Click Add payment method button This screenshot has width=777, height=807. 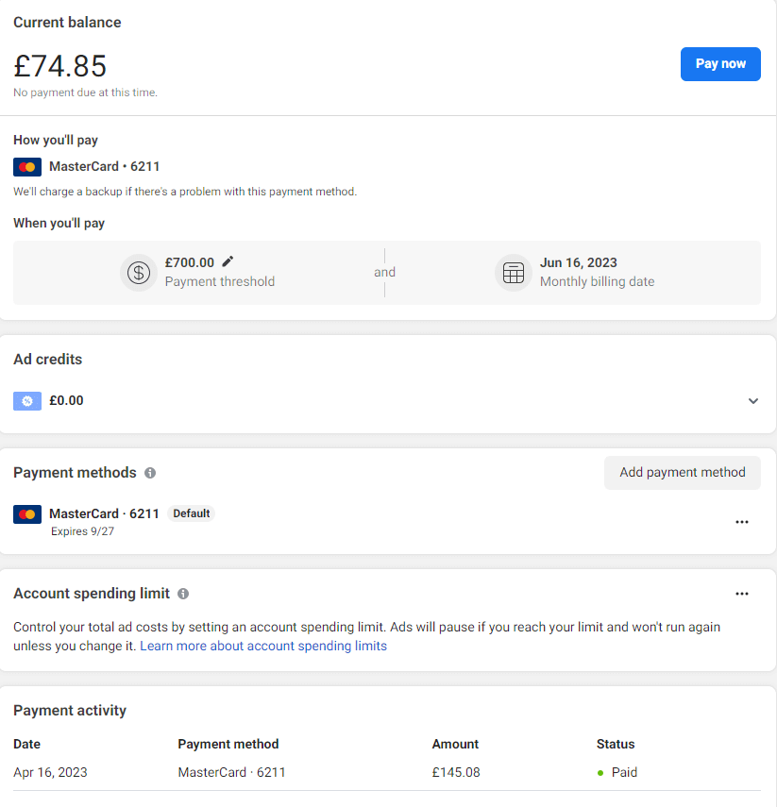(683, 472)
